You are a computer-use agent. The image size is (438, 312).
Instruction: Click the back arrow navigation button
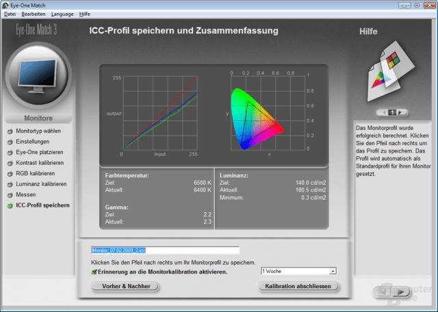click(383, 292)
